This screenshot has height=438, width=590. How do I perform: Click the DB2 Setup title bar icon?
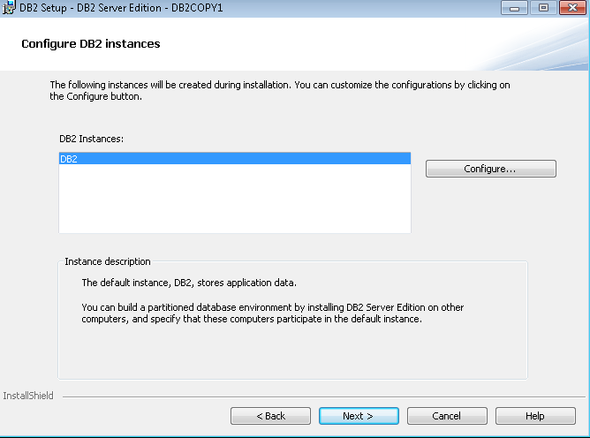pos(9,7)
